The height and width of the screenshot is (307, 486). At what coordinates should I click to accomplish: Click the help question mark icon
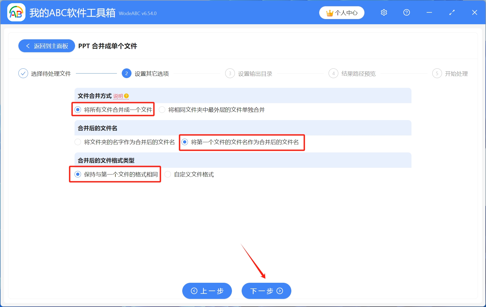coord(406,12)
